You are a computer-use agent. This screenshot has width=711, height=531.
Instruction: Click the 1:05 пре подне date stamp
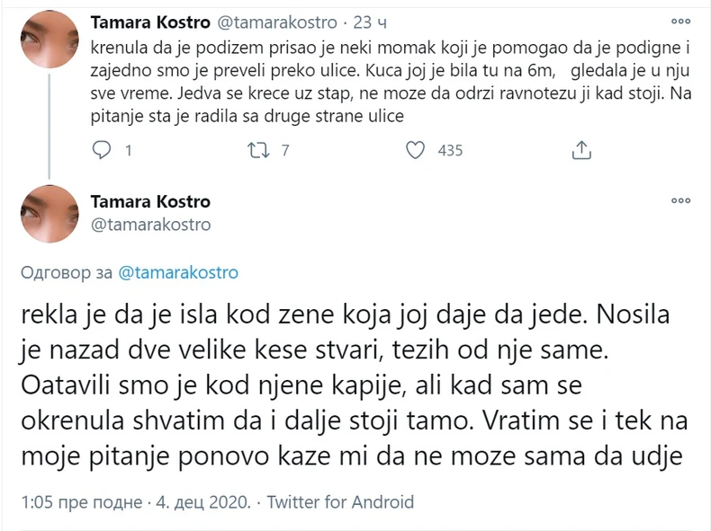point(125,501)
